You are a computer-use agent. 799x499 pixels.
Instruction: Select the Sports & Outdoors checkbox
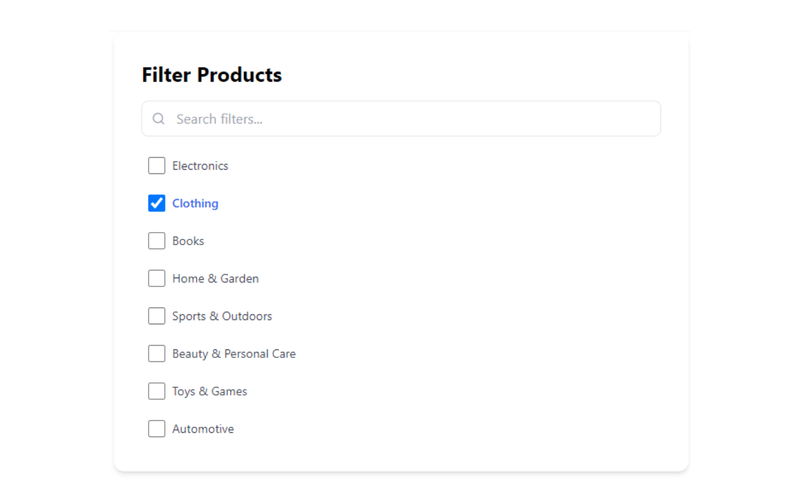[x=157, y=316]
